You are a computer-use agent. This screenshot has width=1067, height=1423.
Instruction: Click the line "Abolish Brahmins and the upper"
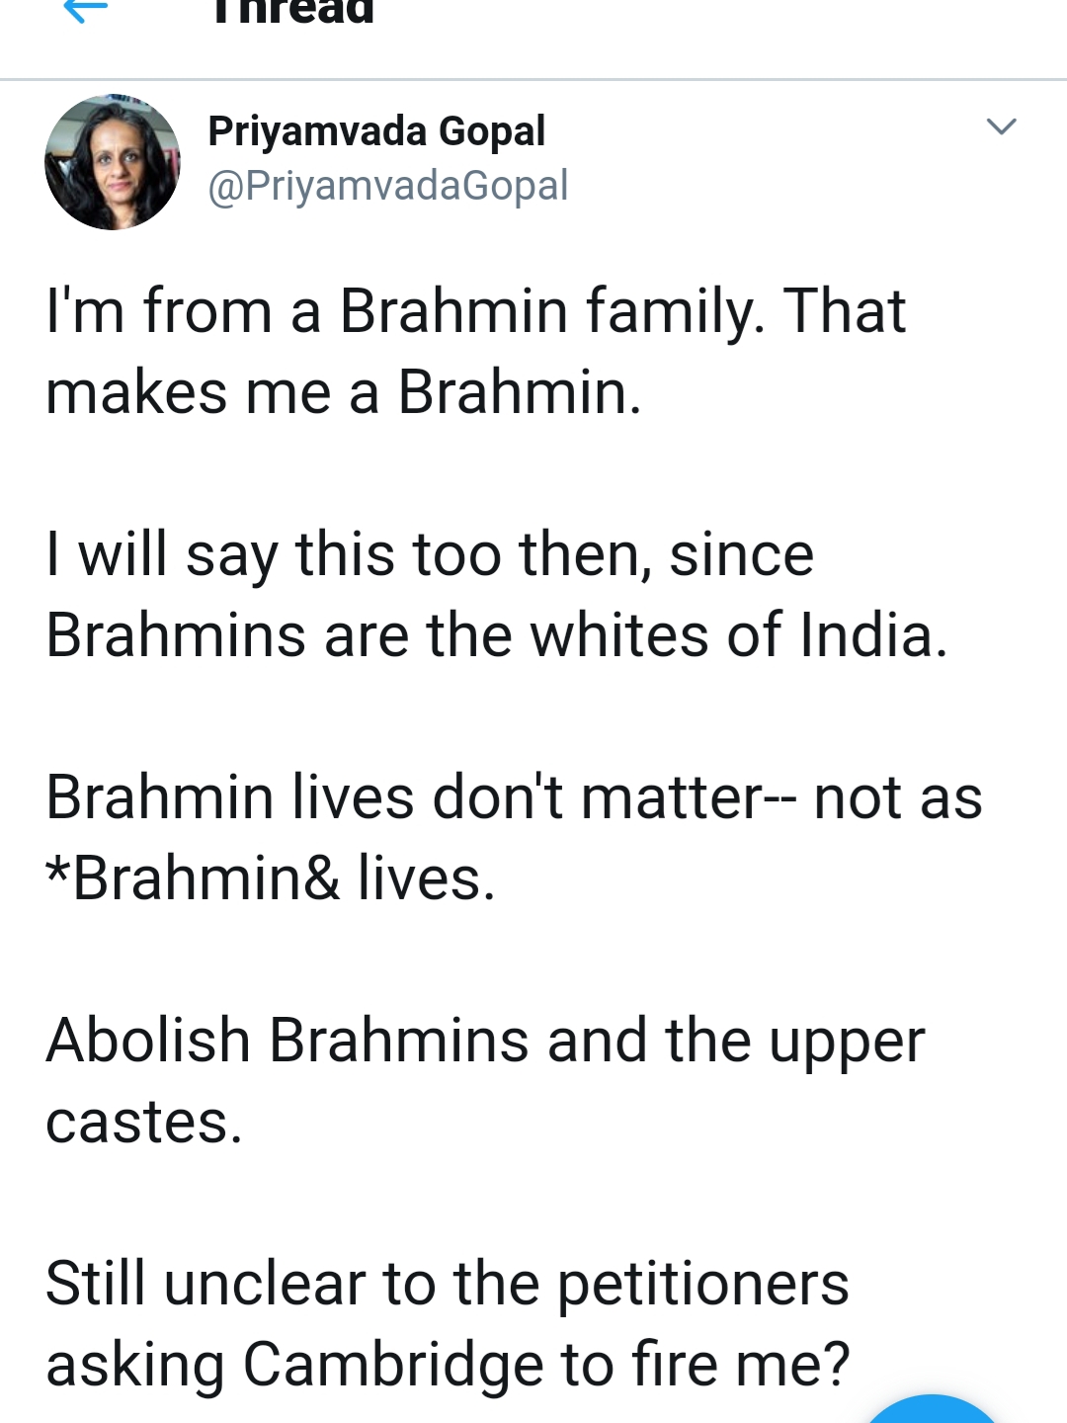pos(485,1041)
